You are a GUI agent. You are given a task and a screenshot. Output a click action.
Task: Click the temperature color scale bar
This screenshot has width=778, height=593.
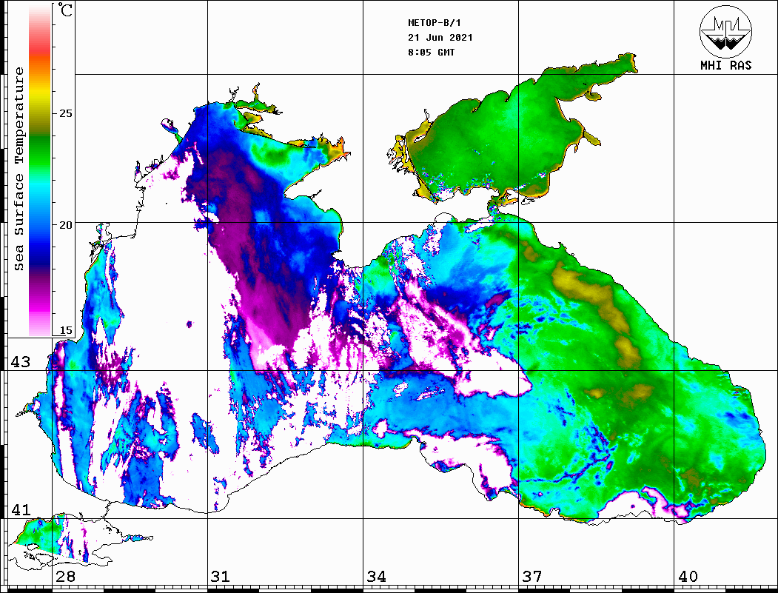click(x=40, y=170)
